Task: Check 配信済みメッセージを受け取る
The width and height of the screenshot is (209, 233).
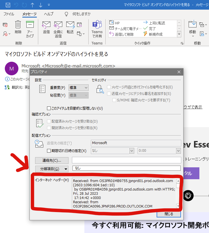Action: [x=49, y=121]
